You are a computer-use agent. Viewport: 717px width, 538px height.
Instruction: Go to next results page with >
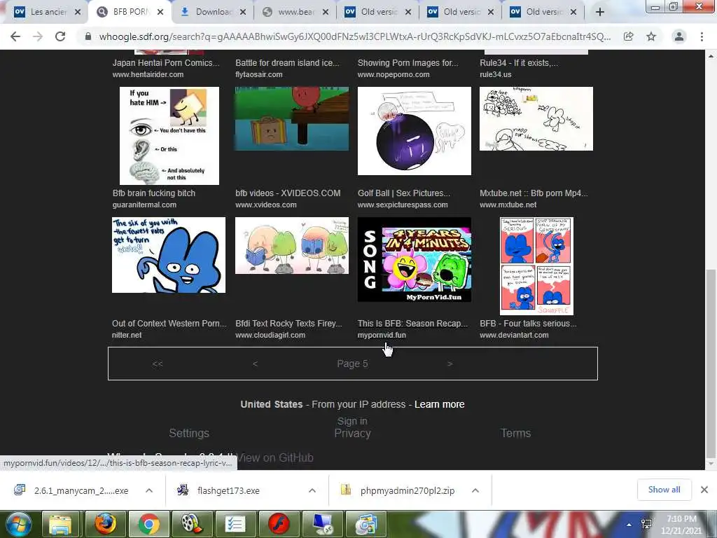[x=450, y=364]
